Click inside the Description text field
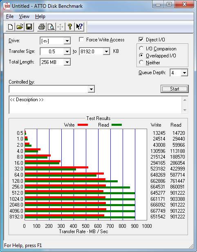The image size is (197, 252). coord(95,105)
